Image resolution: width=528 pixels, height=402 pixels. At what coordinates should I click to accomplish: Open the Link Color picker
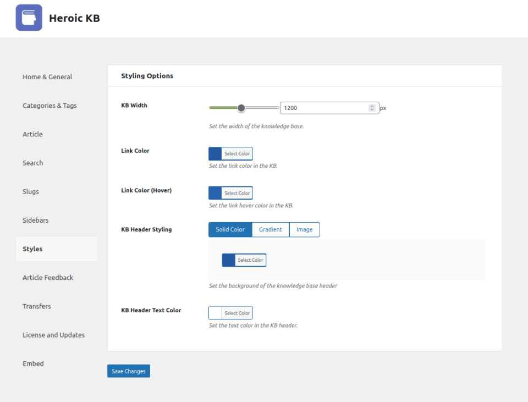tap(230, 153)
